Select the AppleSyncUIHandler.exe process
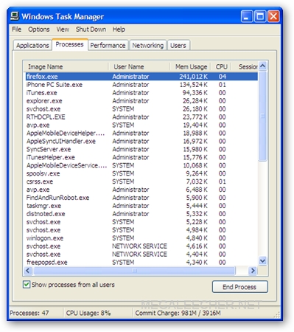 141,141
